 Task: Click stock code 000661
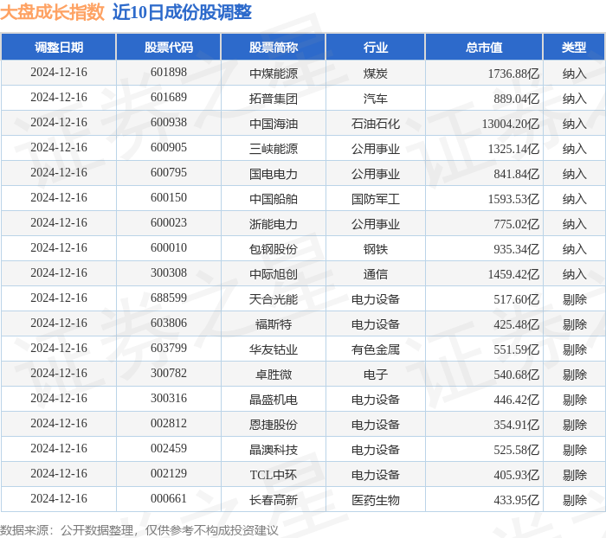pos(169,499)
